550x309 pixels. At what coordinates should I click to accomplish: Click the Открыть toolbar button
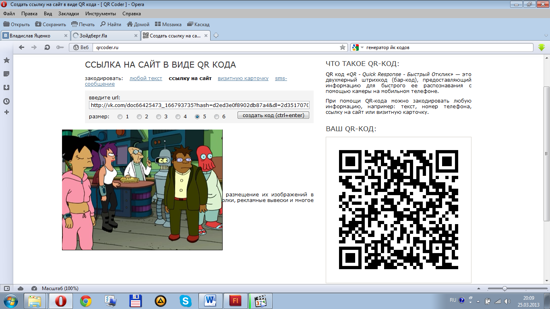(x=17, y=24)
